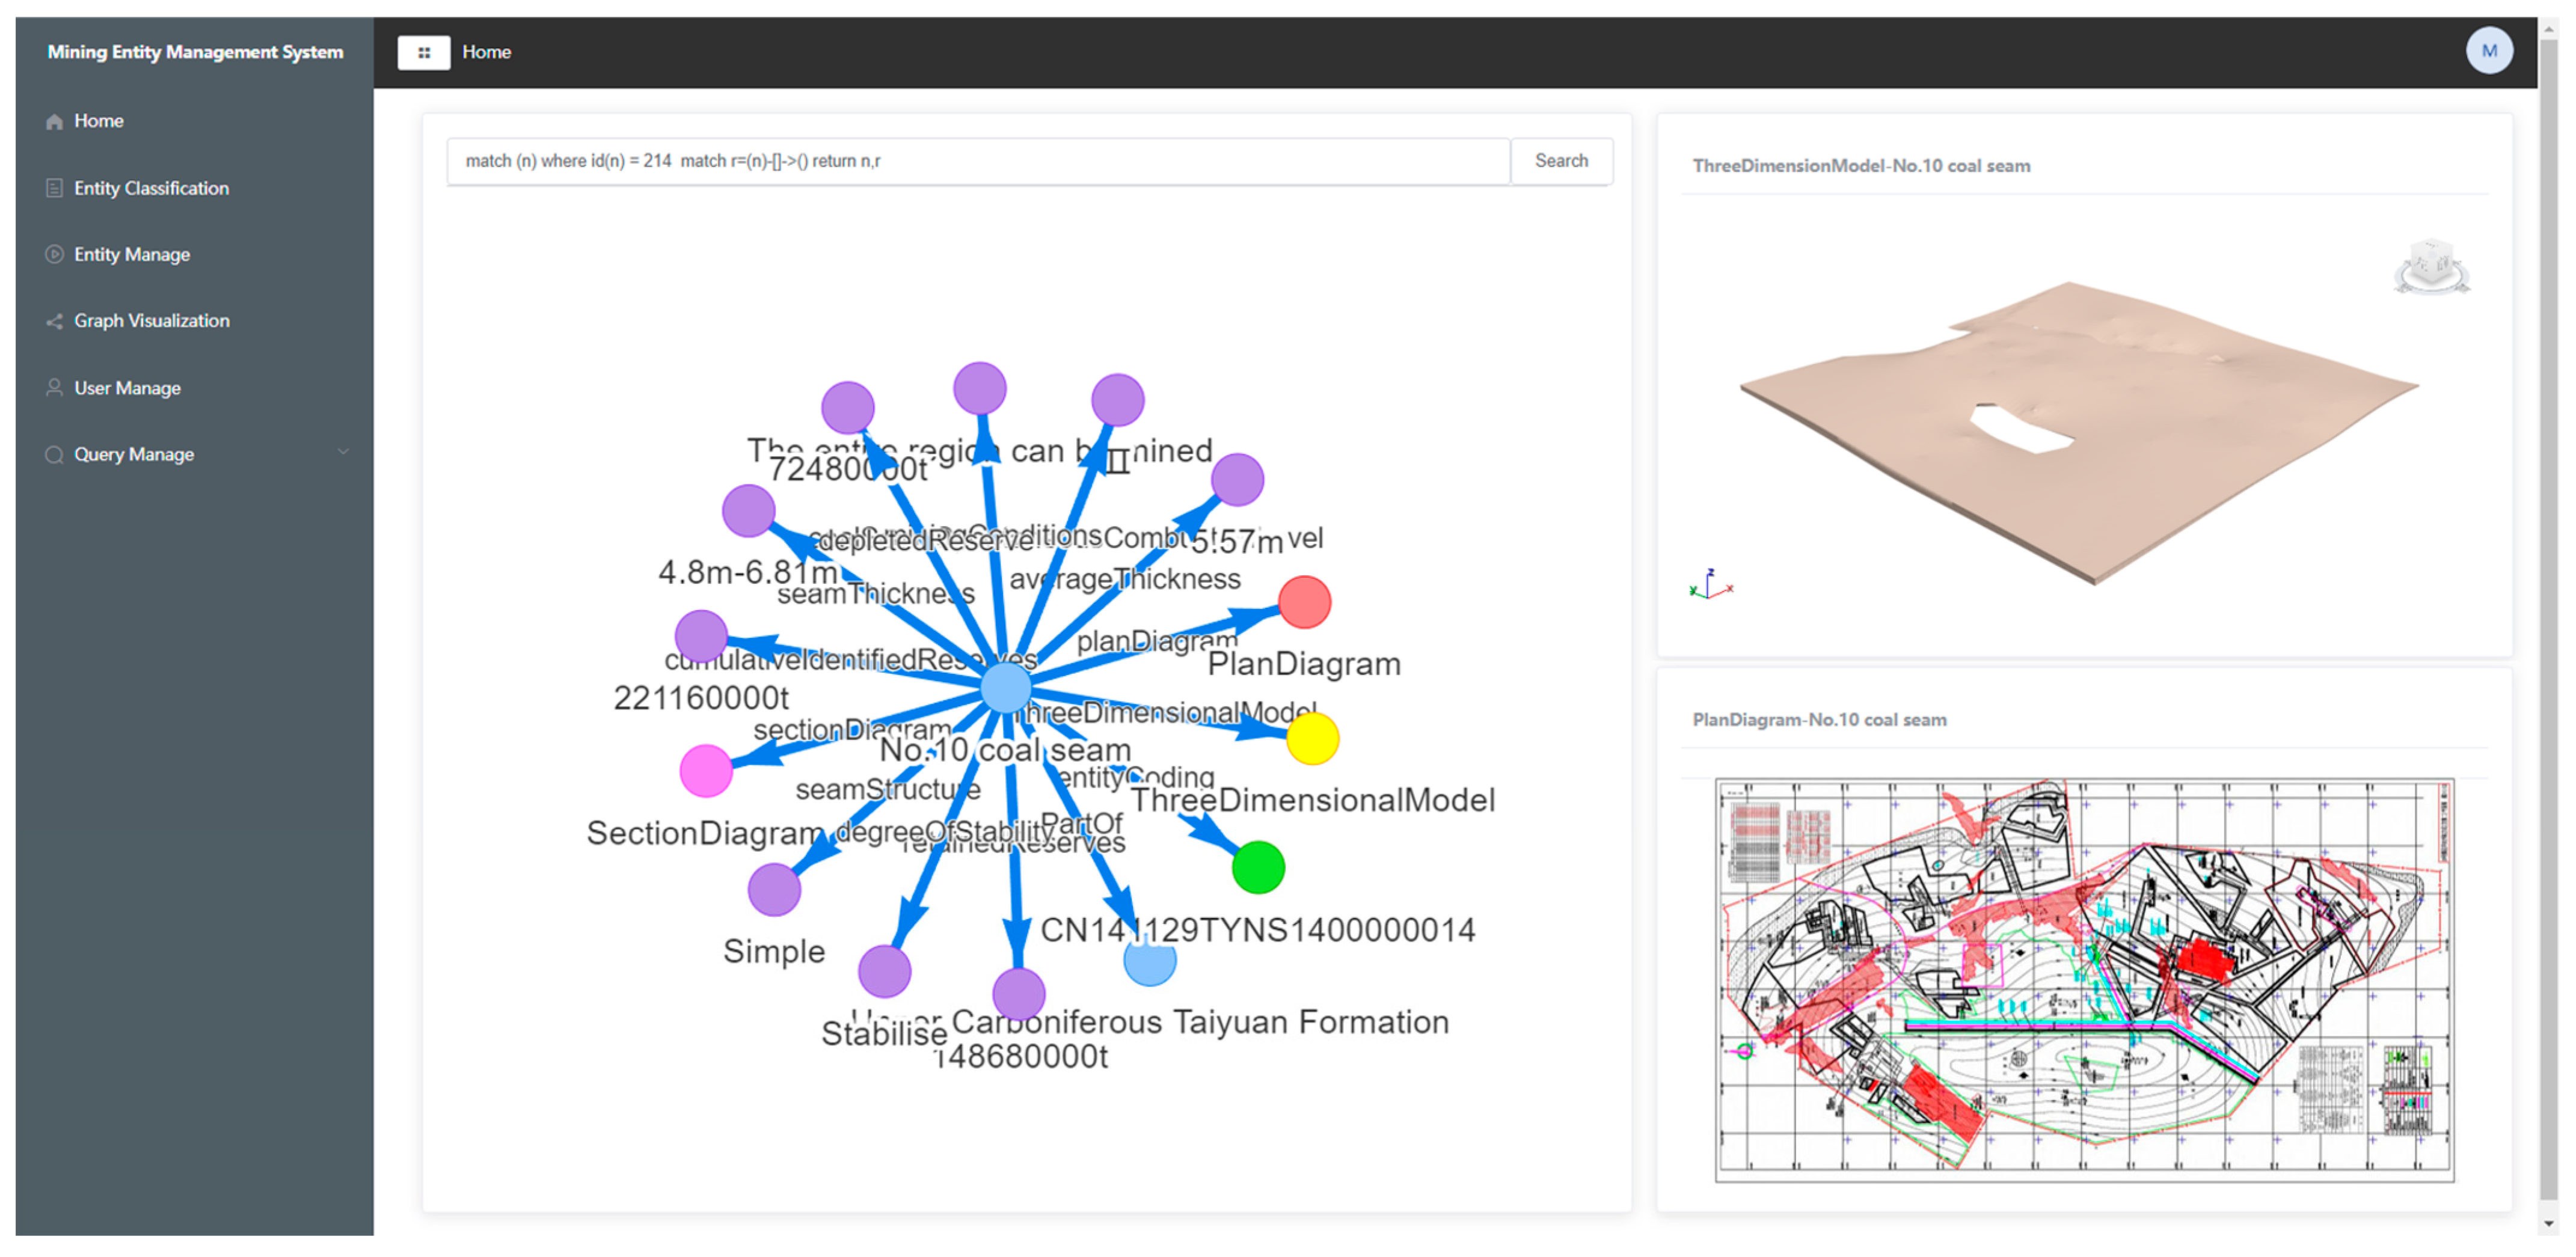The width and height of the screenshot is (2576, 1257).
Task: Click the Home breadcrumb tab
Action: click(486, 52)
